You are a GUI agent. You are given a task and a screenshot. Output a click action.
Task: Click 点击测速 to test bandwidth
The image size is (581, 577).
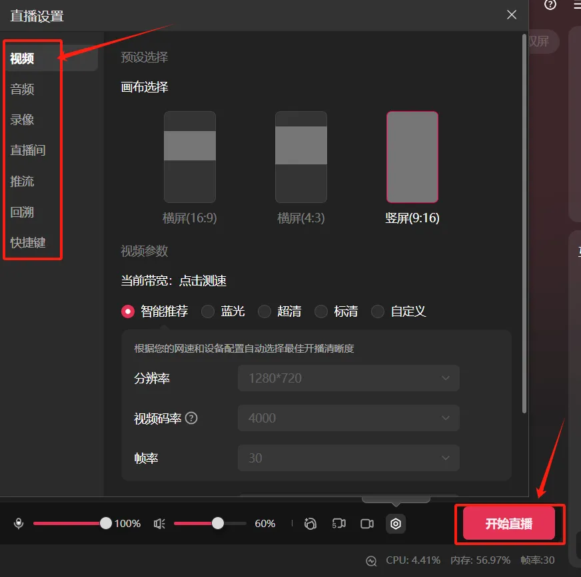[x=203, y=281]
